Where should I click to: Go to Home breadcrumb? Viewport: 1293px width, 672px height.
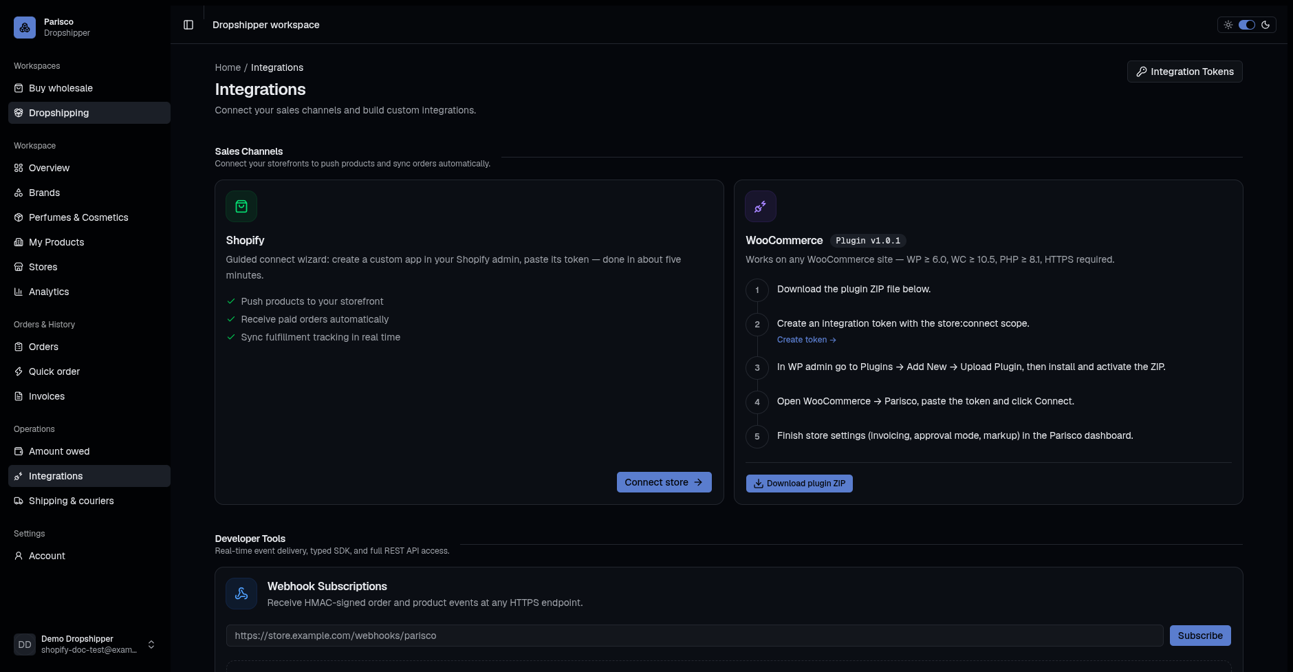click(228, 67)
